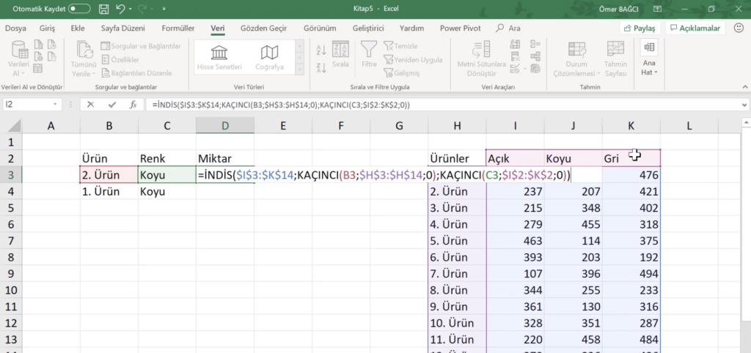The image size is (751, 353).
Task: Click the Save icon in quick access toolbar
Action: tap(103, 10)
